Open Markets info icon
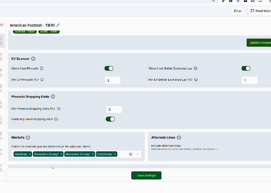The image size is (271, 193). point(28,137)
